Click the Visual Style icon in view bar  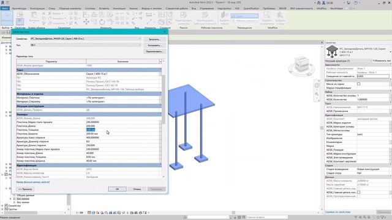coord(94,213)
